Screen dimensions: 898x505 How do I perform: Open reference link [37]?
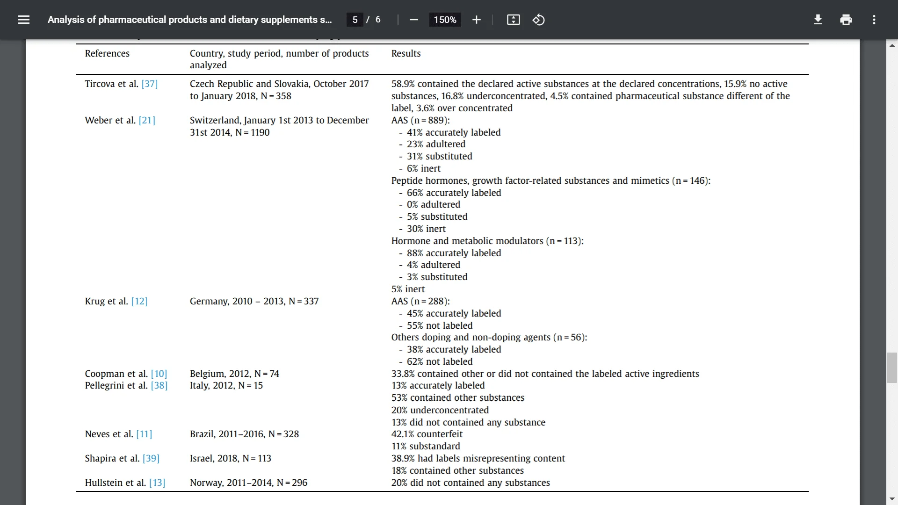pyautogui.click(x=150, y=84)
